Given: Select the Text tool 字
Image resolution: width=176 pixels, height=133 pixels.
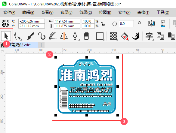Looking at the screenshot, I should 149,36.
